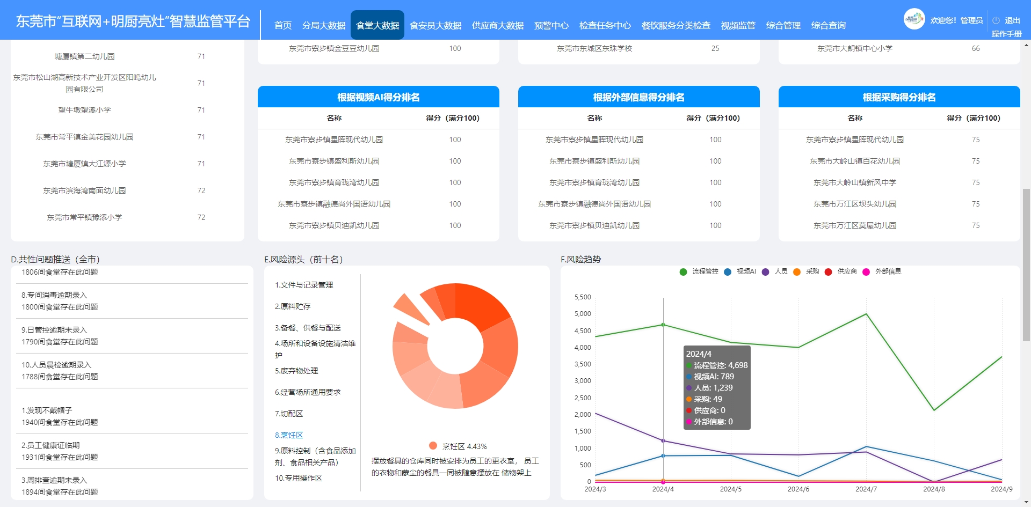Click 东莞市万江区莫屋幼儿园 row
Screen dimensions: 1031x507
899,225
